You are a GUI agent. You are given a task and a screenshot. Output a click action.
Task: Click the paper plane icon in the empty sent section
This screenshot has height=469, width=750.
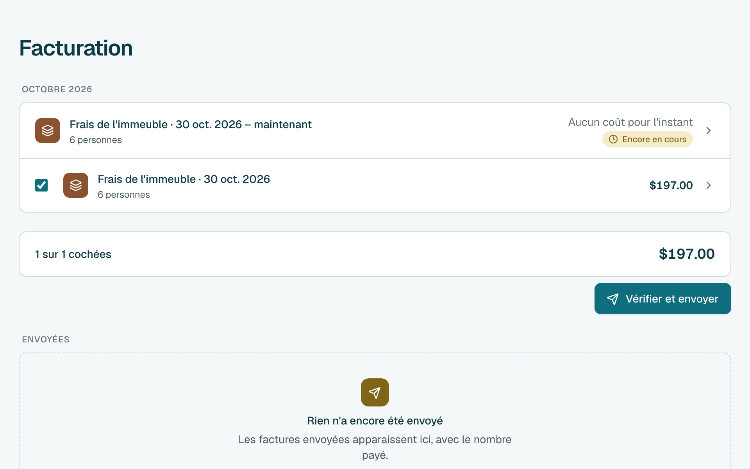click(x=375, y=392)
